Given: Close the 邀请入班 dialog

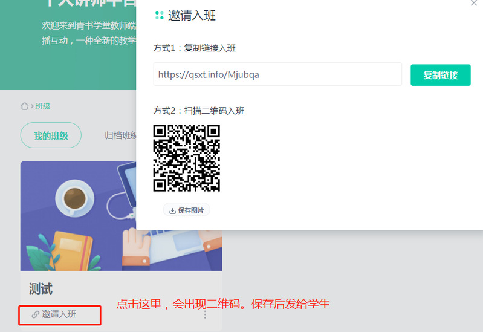Looking at the screenshot, I should pyautogui.click(x=473, y=3).
